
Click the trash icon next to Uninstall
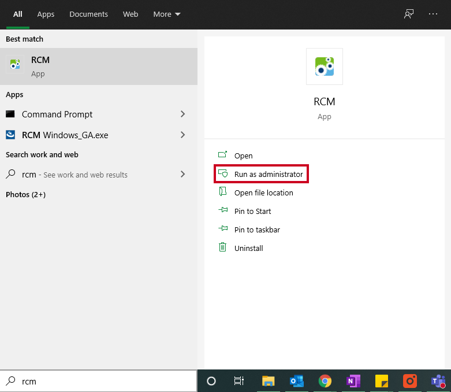[x=223, y=247]
